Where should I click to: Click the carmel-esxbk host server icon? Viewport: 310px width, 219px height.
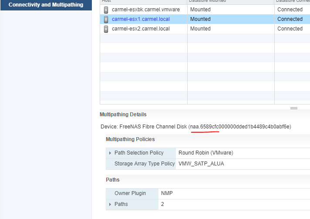pos(106,10)
